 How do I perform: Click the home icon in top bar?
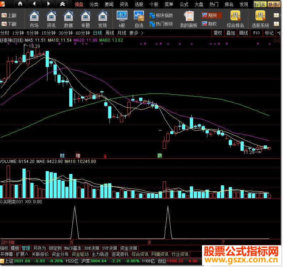(x=20, y=4)
